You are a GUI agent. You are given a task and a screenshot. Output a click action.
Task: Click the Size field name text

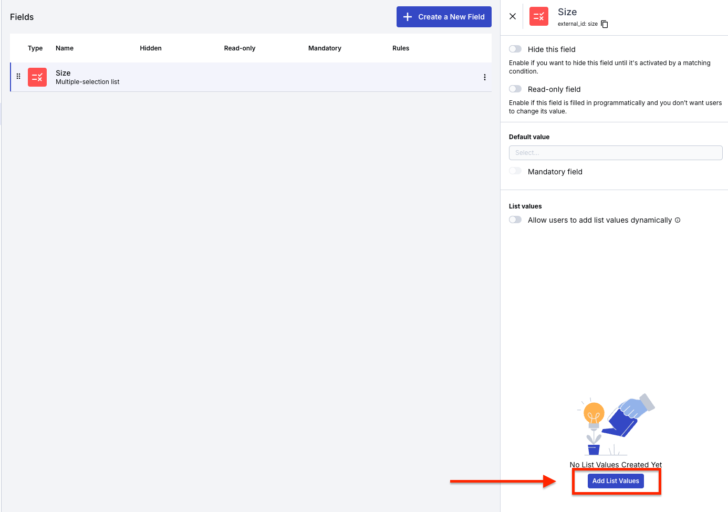63,72
